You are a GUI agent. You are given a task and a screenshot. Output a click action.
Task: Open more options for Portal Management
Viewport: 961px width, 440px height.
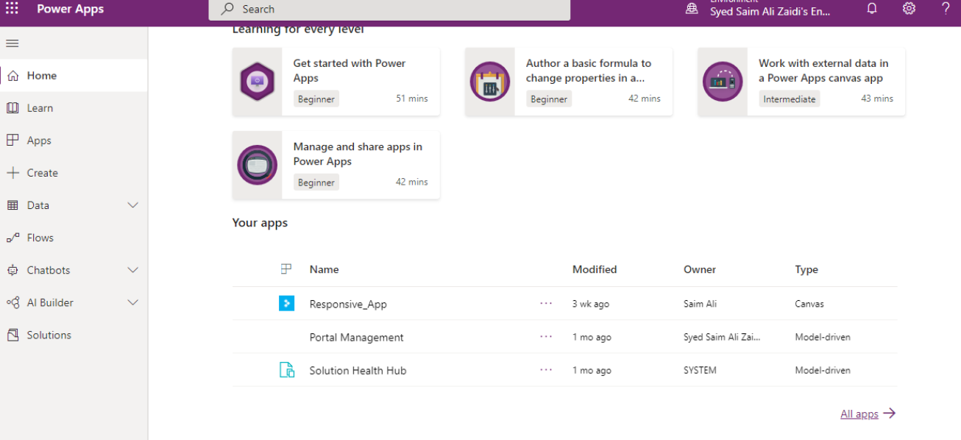546,336
